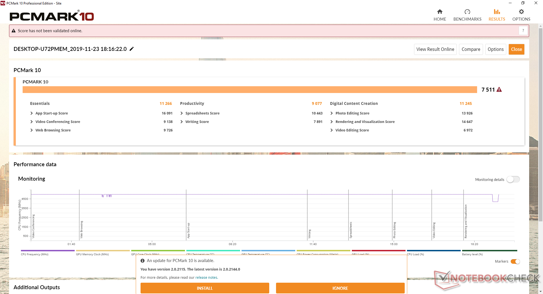Viewport: 543px width, 294px height.
Task: Click the PCMark 10 logo
Action: tap(52, 16)
